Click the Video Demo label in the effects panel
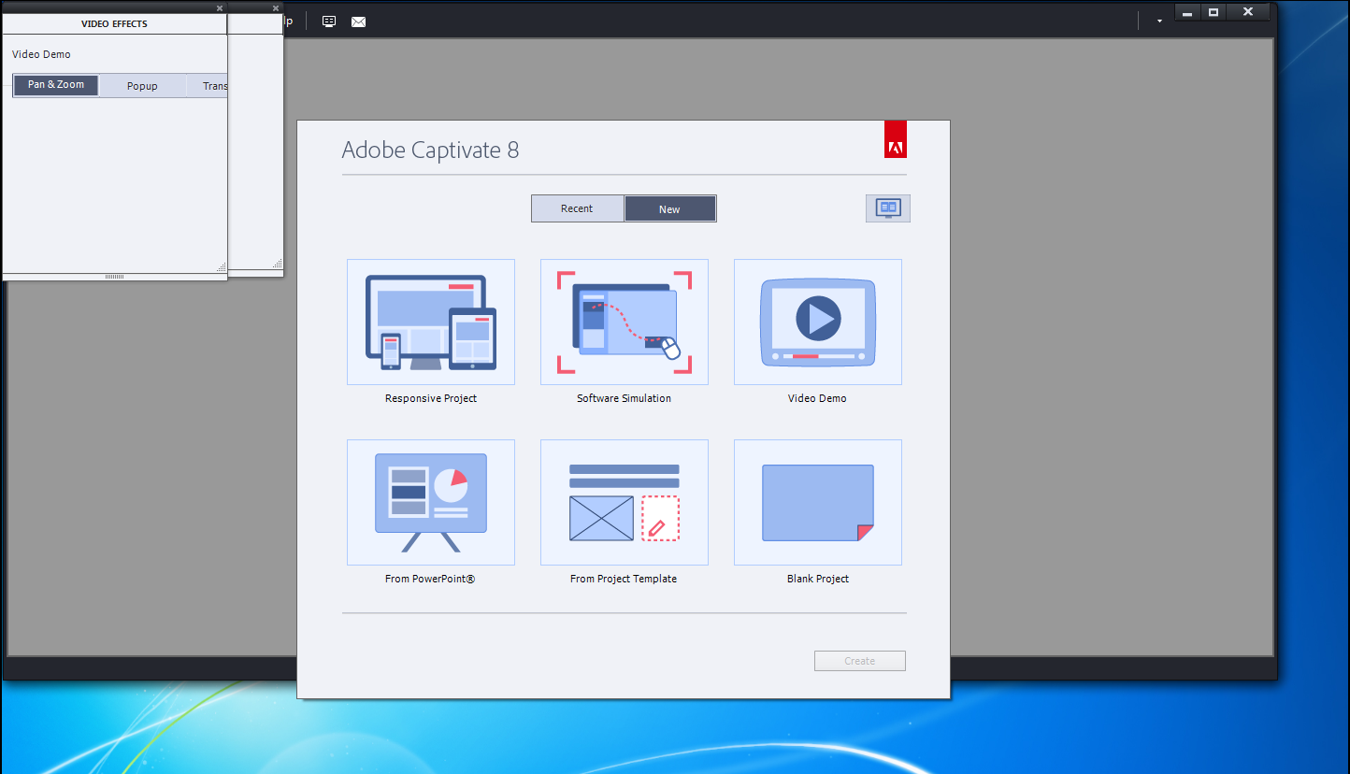 point(41,54)
